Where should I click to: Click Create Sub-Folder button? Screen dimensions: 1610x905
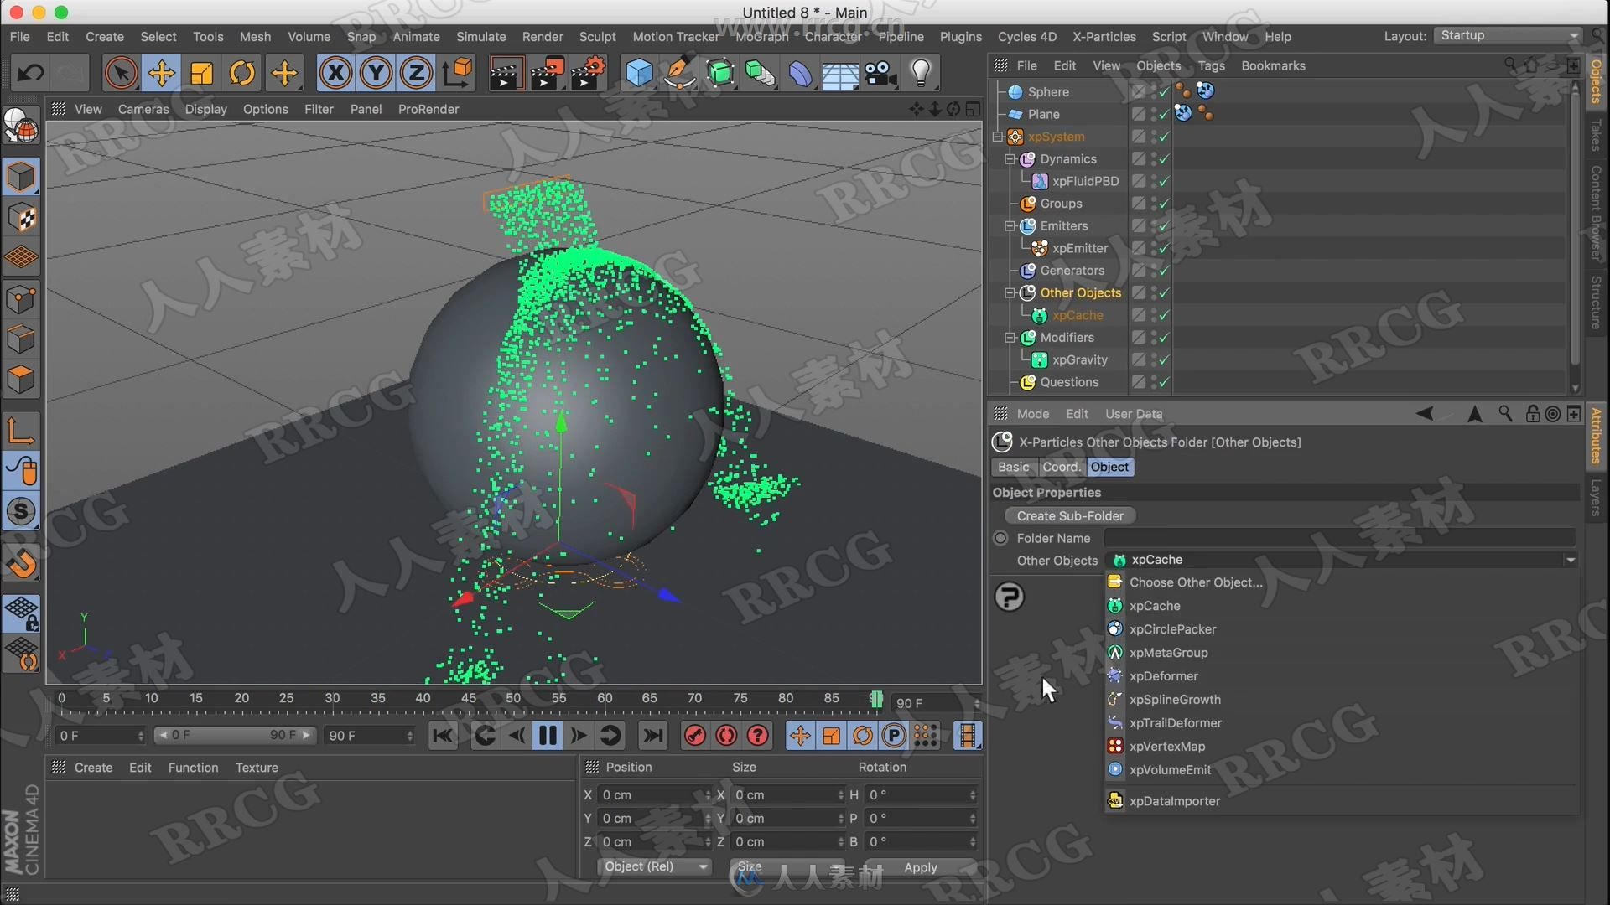pyautogui.click(x=1070, y=516)
